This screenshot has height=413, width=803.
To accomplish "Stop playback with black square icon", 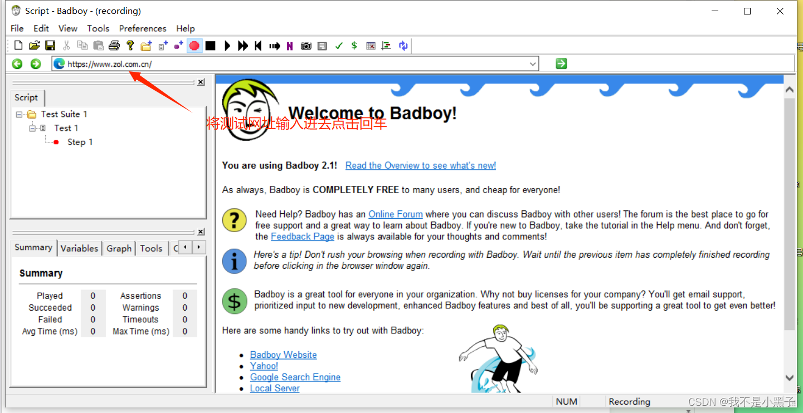I will coord(210,46).
